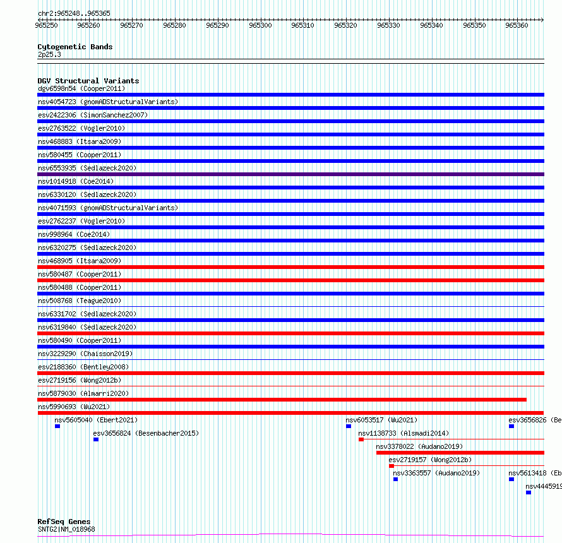Click the blue marker under nsv6053517 (Wu2021)
The width and height of the screenshot is (562, 543).
coord(349,426)
